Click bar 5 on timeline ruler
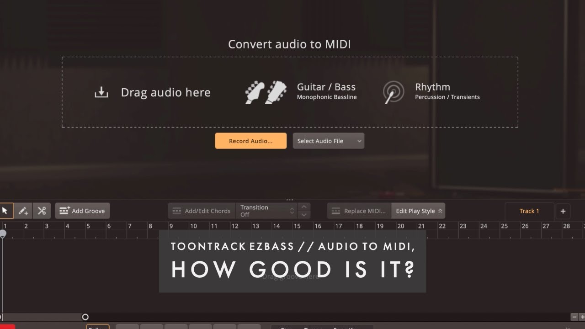Screen dimensions: 585x329 click(88, 226)
